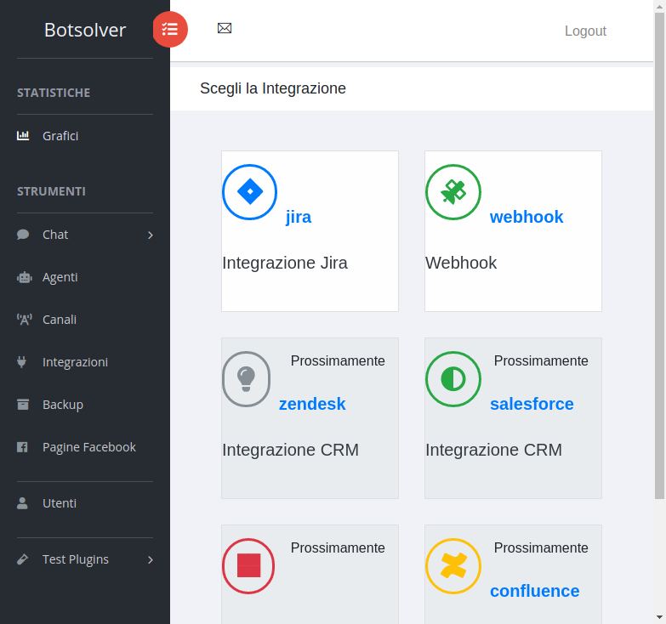This screenshot has width=666, height=624.
Task: Click the Backup archive box icon
Action: (23, 405)
